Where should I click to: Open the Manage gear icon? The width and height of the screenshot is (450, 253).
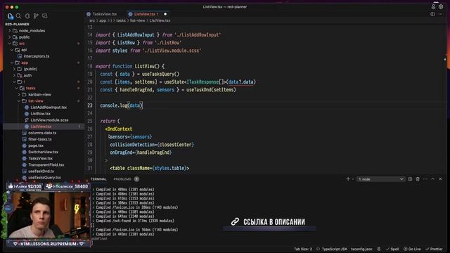[441, 6]
